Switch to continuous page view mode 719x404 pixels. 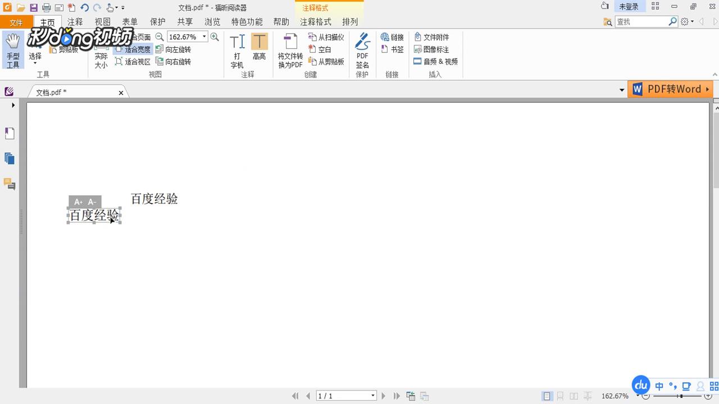point(560,396)
